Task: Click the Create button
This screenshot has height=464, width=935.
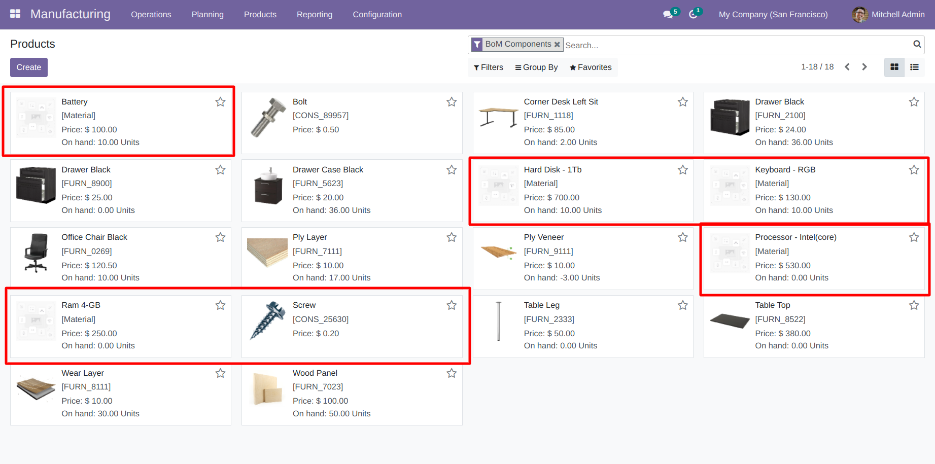Action: tap(29, 67)
